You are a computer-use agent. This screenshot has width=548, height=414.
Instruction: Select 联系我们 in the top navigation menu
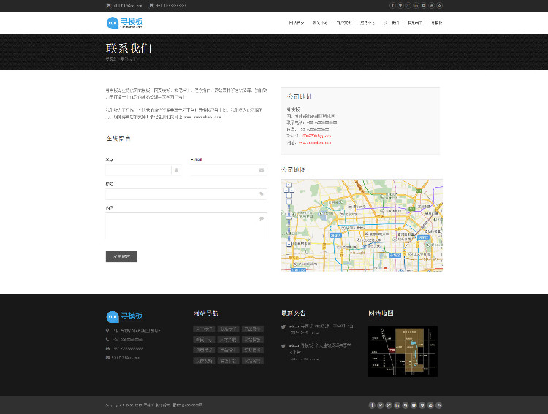tap(415, 23)
